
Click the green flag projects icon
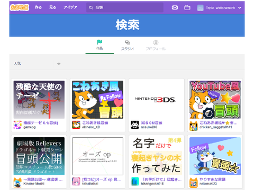tap(99, 42)
